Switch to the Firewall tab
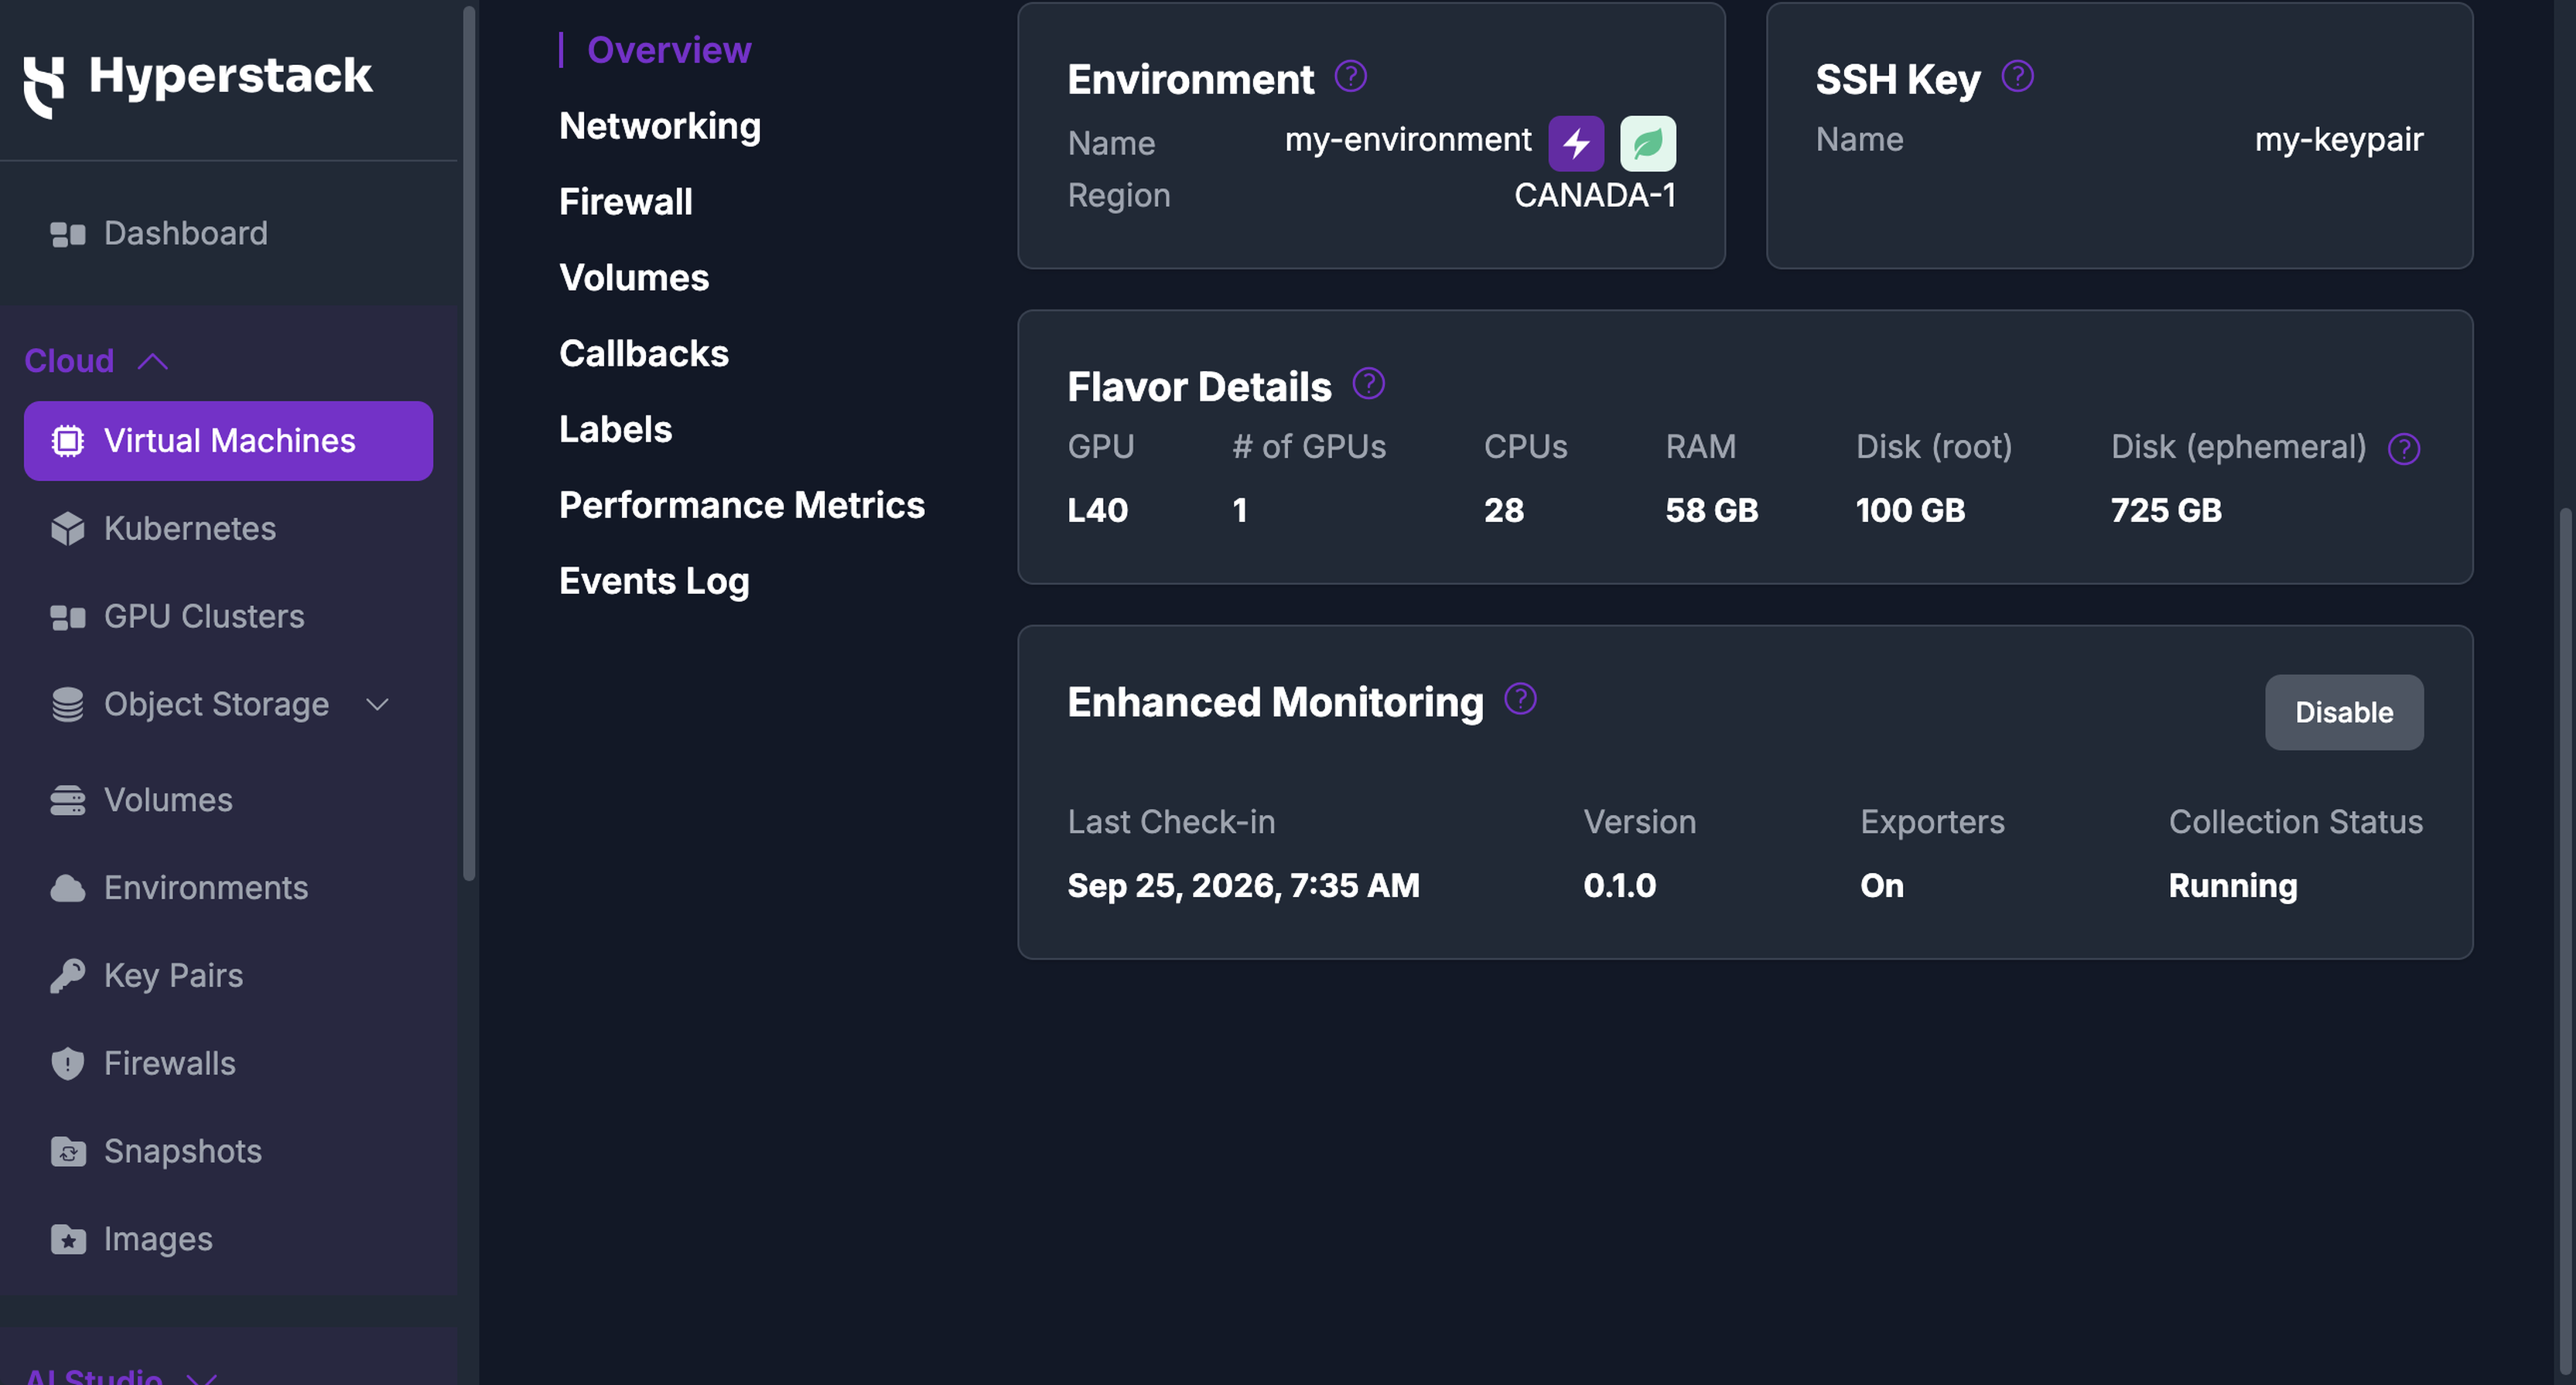This screenshot has height=1385, width=2576. pos(626,202)
